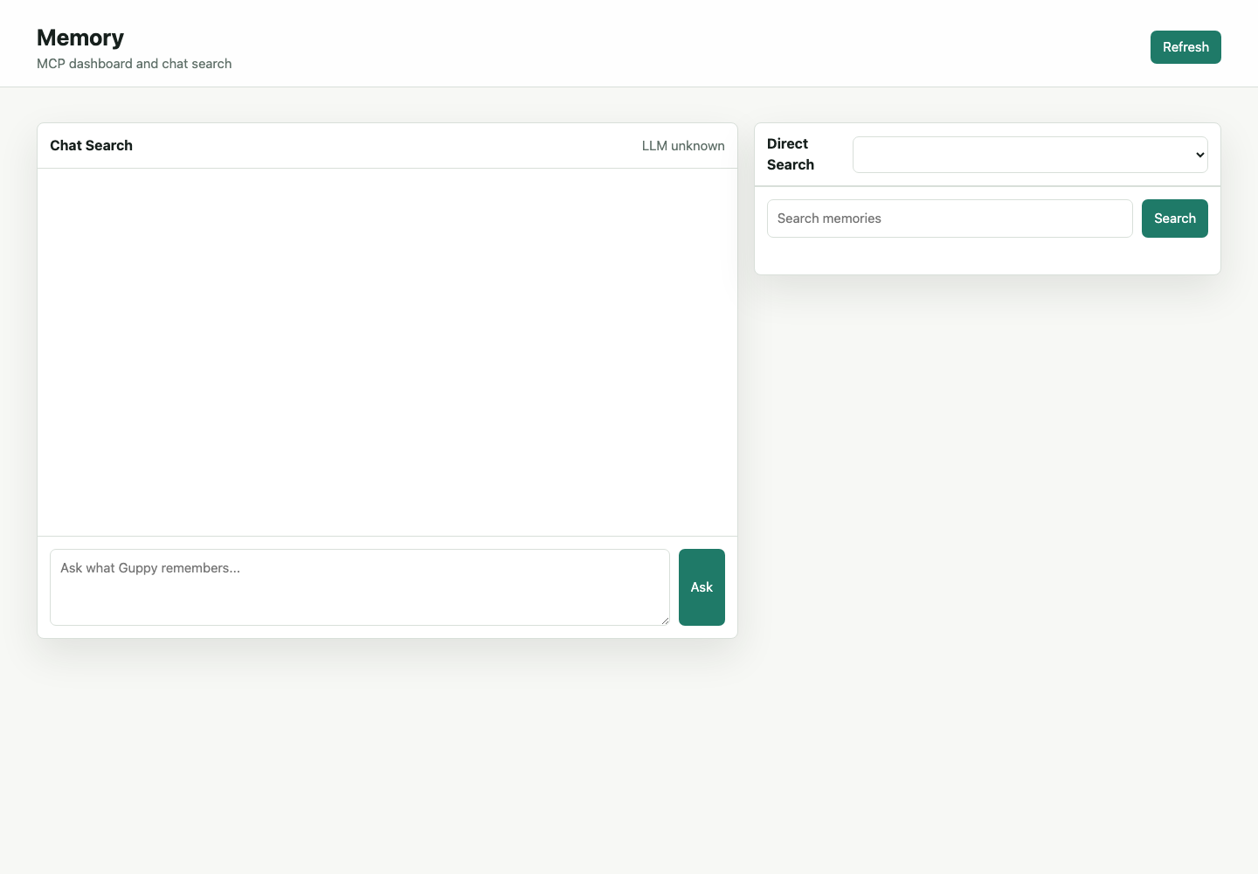The height and width of the screenshot is (874, 1258).
Task: Focus the Search memories input field
Action: point(950,218)
